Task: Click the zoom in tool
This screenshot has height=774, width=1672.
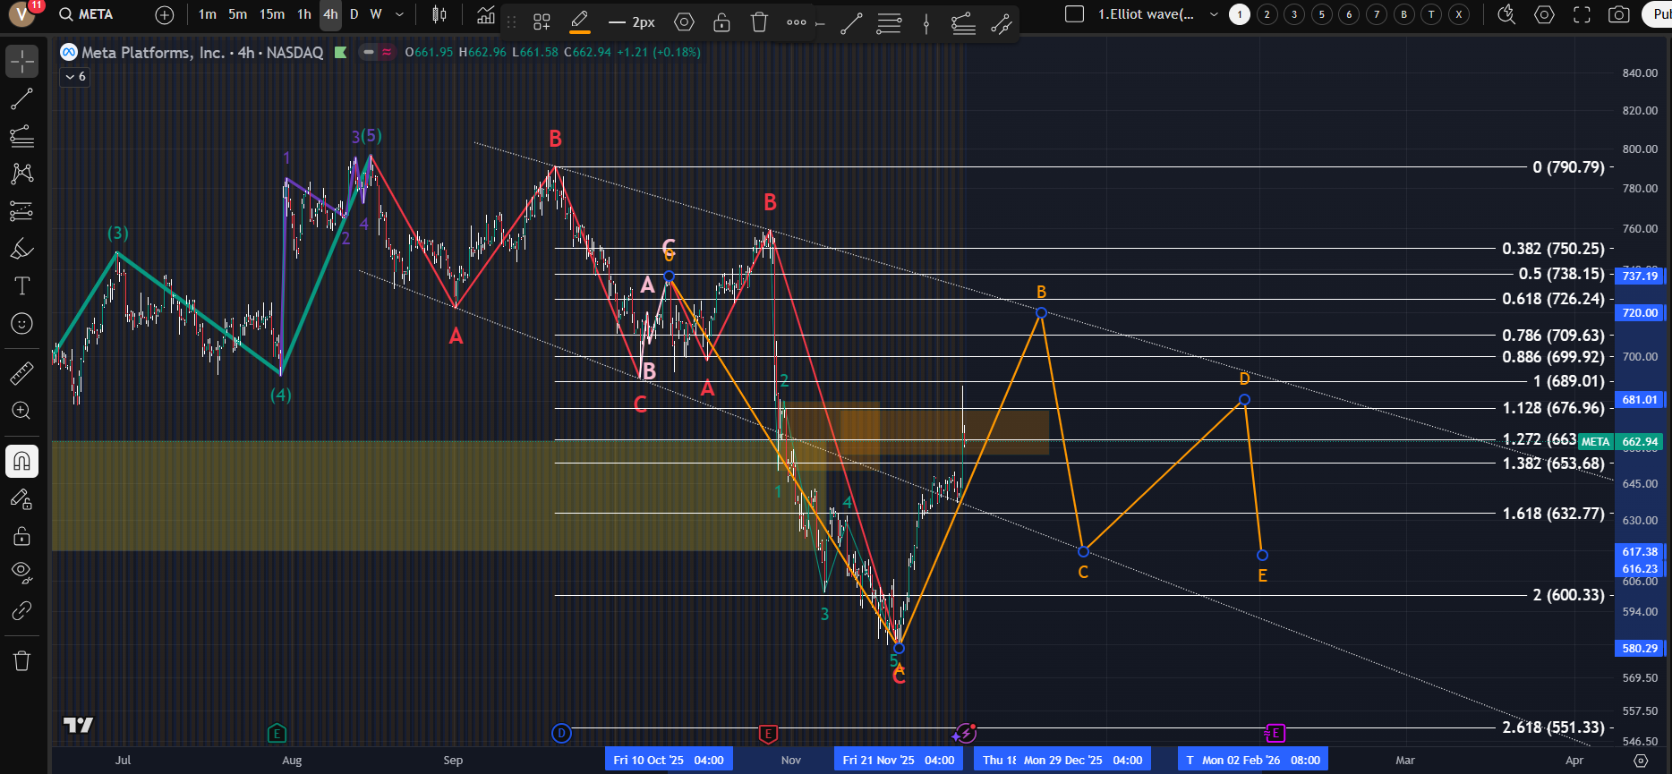Action: point(21,411)
